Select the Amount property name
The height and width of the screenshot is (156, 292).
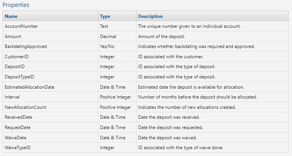13,37
